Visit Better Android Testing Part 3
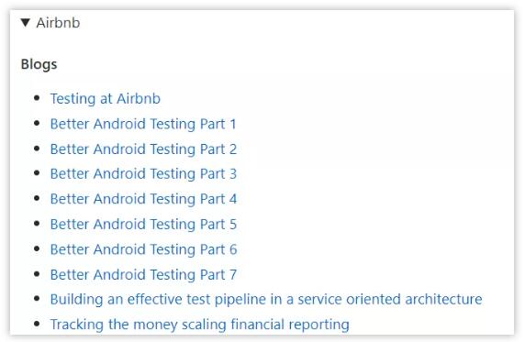The width and height of the screenshot is (525, 342). [143, 173]
